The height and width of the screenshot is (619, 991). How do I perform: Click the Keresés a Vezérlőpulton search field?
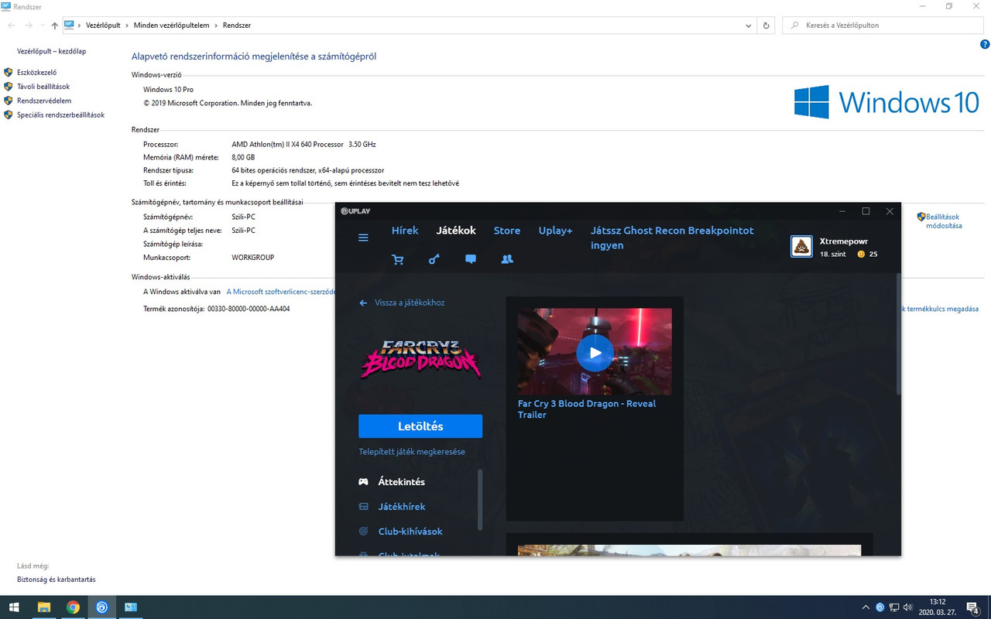[883, 26]
